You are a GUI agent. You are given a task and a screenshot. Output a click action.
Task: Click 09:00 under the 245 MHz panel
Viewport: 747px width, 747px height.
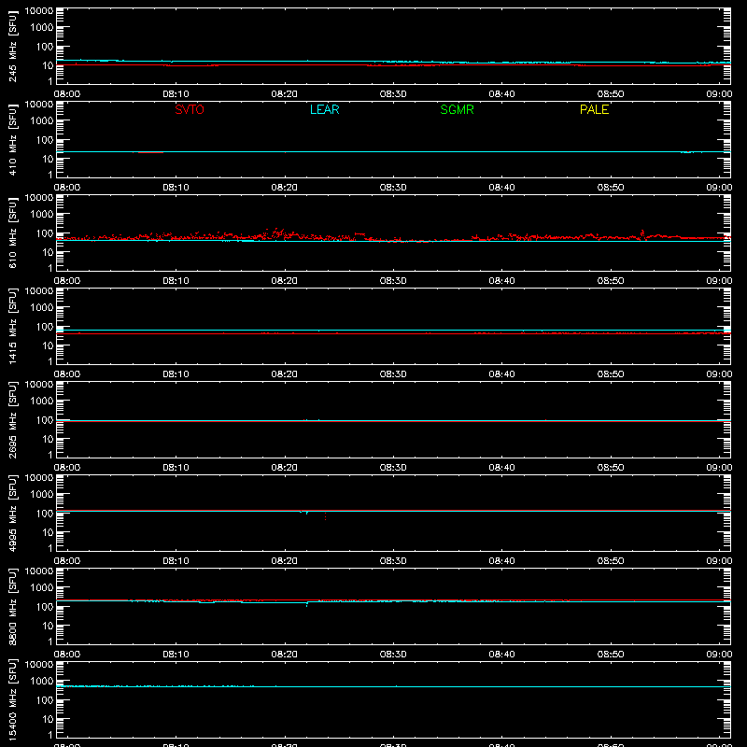pos(719,94)
